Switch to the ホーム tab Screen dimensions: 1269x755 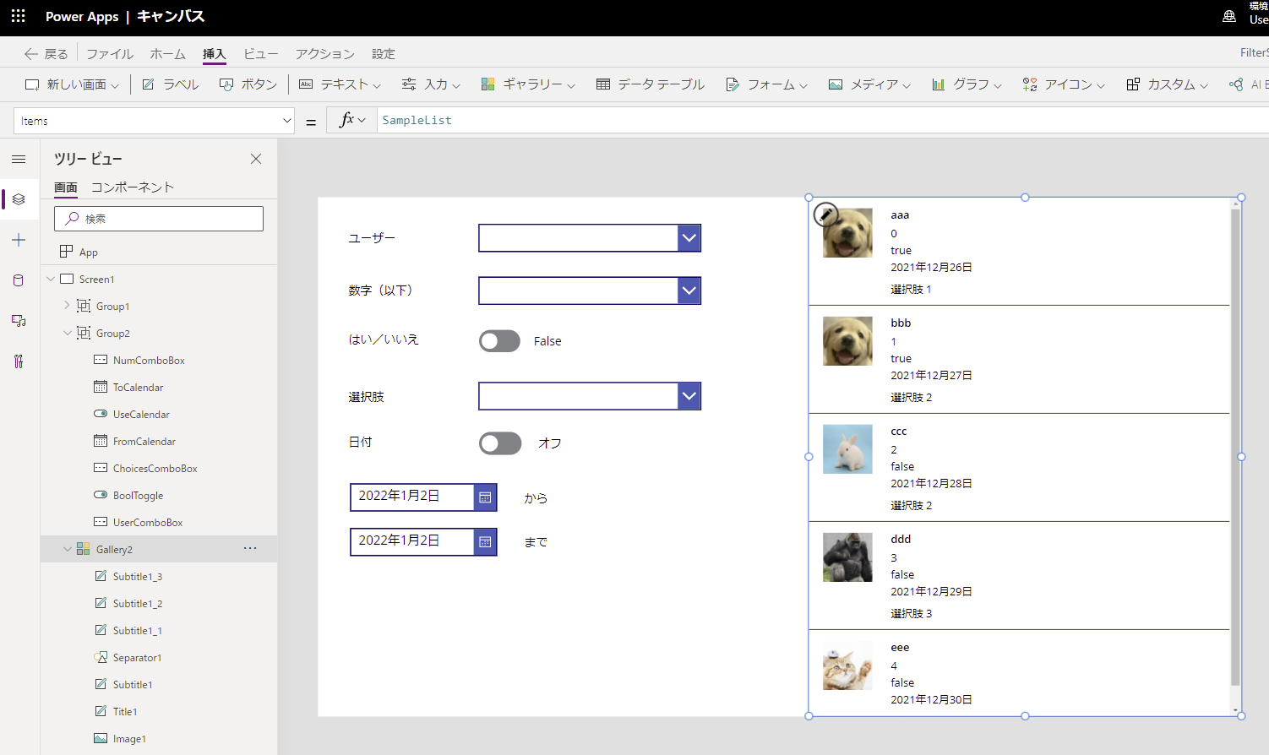click(168, 54)
